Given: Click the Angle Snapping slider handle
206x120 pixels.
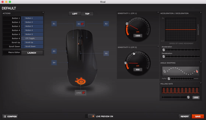Looking at the screenshot, I should point(169,79).
